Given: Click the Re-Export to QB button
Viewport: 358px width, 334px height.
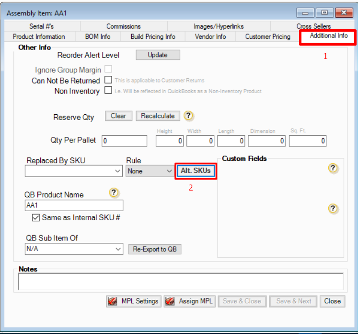Looking at the screenshot, I should point(155,249).
